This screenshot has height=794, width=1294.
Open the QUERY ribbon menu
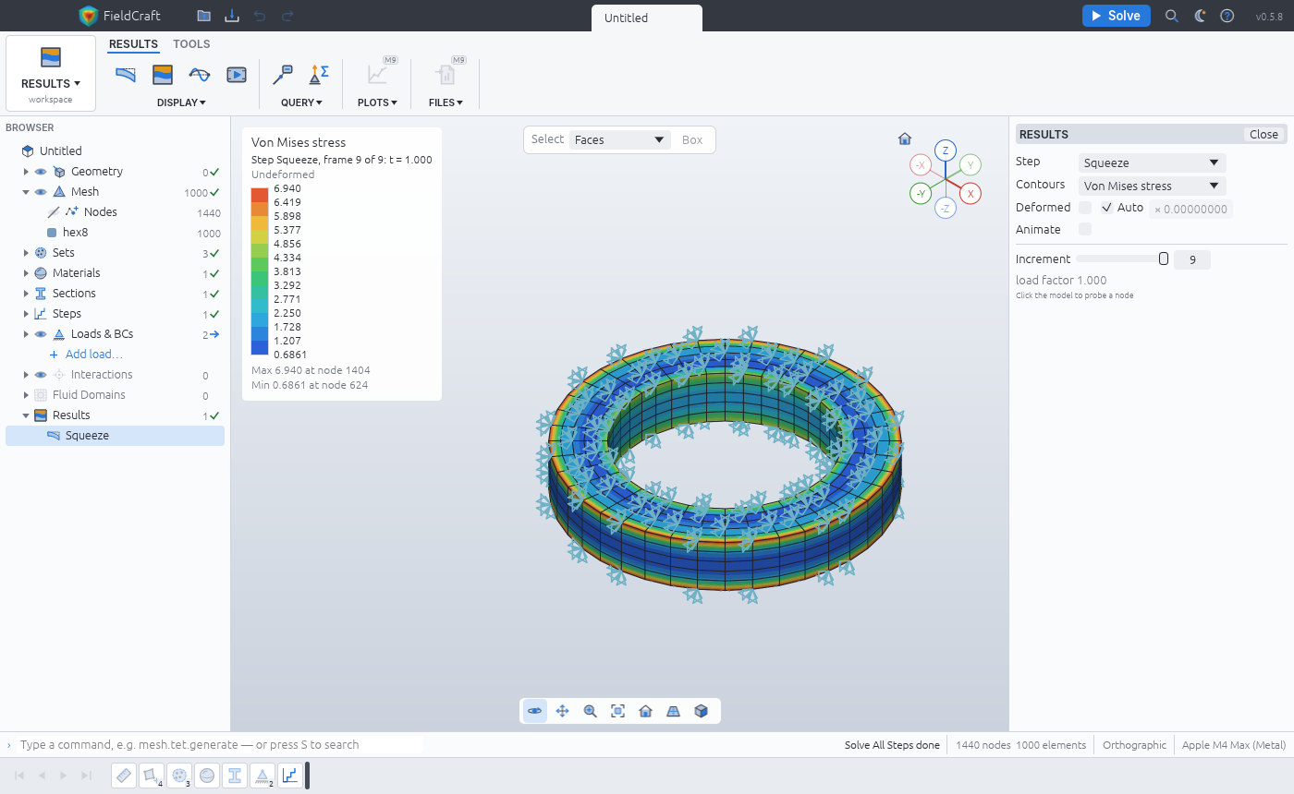pos(301,102)
